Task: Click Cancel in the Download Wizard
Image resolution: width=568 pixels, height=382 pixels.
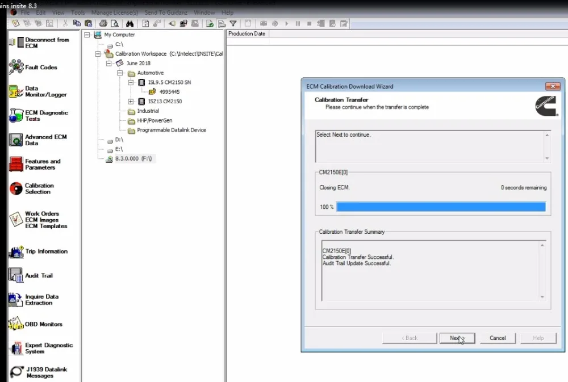Action: 498,338
